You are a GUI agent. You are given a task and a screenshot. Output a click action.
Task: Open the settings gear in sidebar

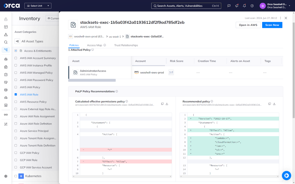click(x=6, y=176)
